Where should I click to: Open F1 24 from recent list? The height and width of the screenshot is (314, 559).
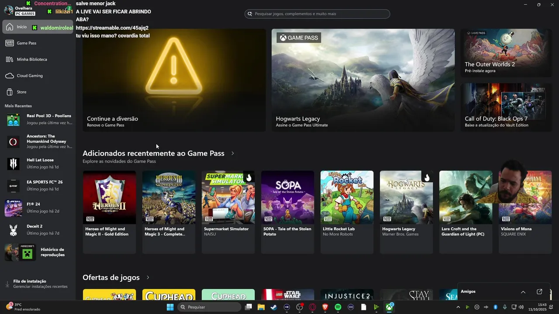tap(38, 208)
